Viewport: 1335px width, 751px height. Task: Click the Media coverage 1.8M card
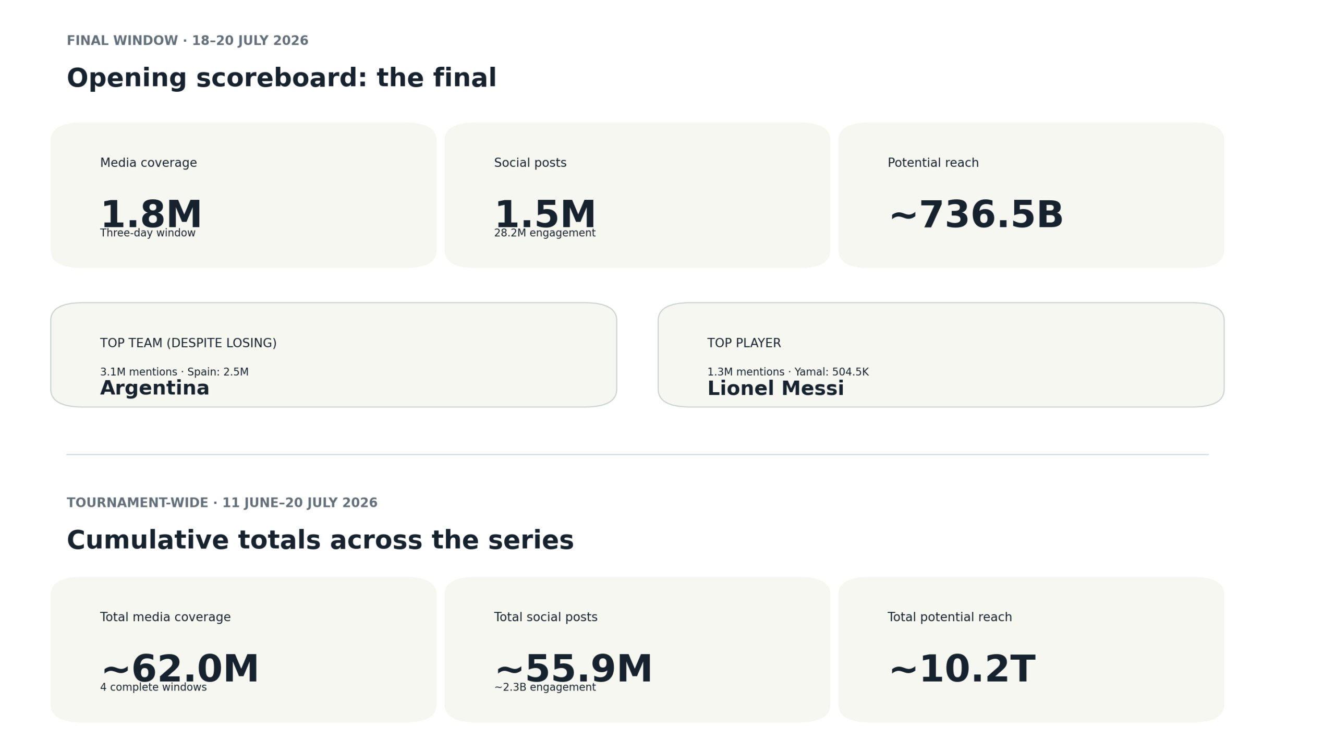[244, 195]
